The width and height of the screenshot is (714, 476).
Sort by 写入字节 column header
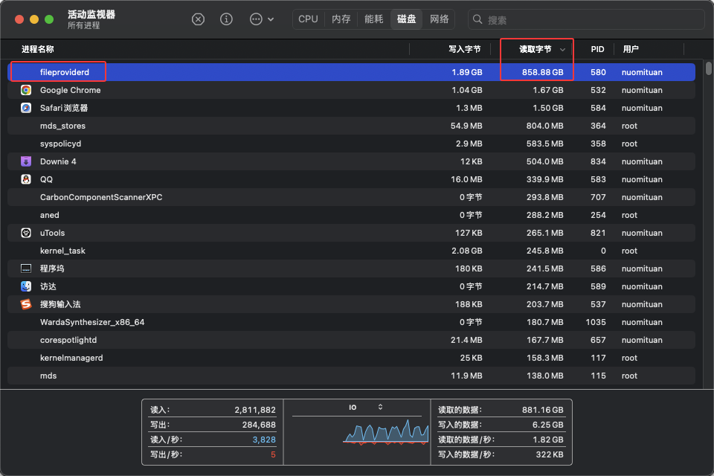click(464, 49)
